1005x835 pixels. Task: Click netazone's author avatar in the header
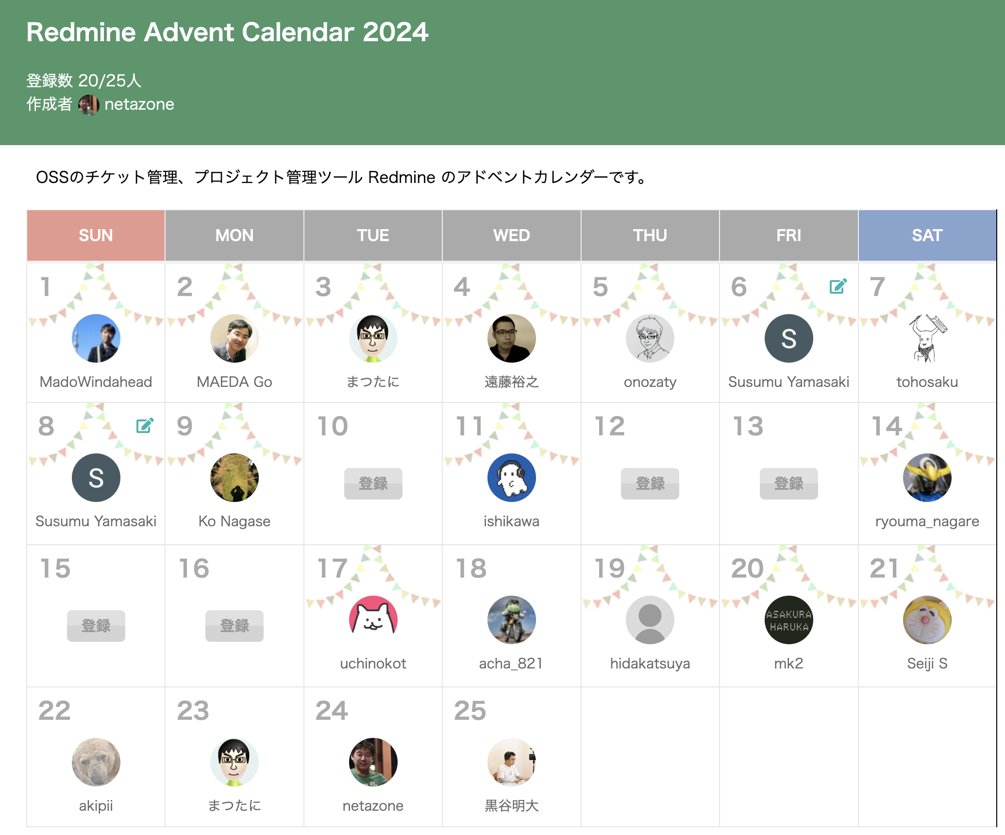(88, 105)
